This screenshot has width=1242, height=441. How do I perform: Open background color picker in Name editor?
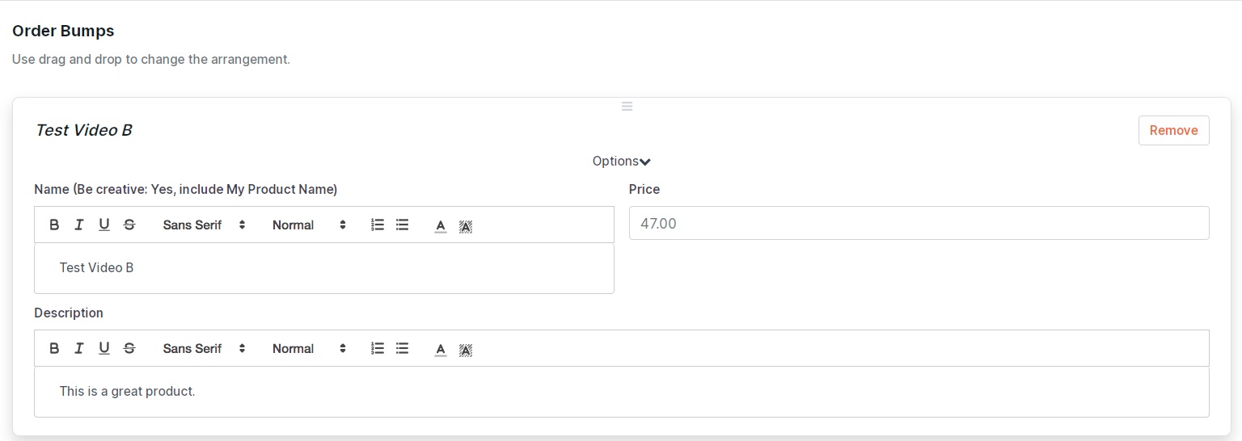click(x=466, y=225)
